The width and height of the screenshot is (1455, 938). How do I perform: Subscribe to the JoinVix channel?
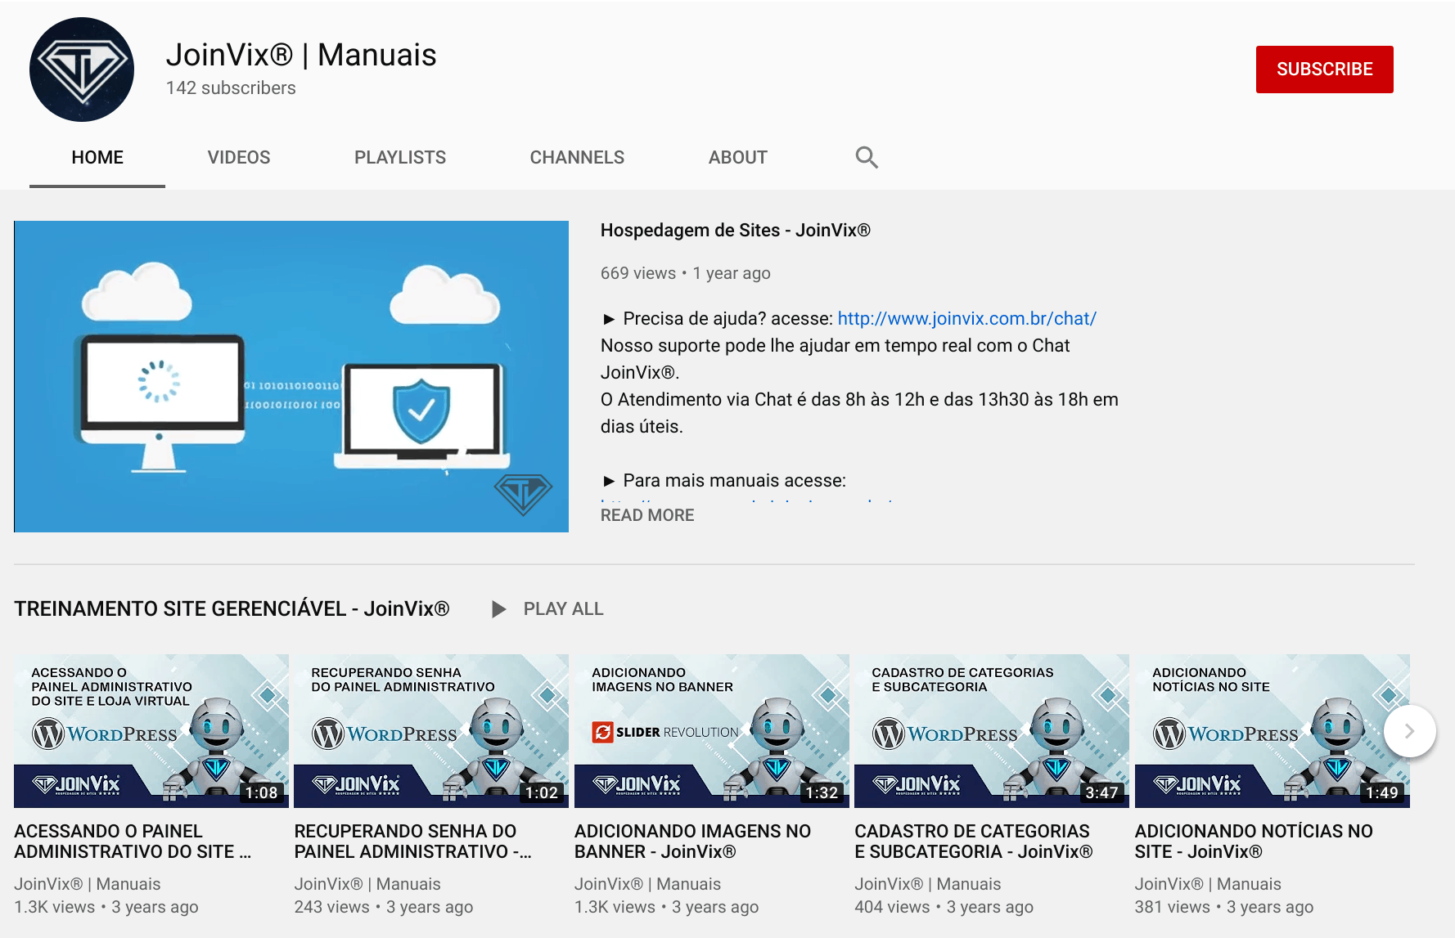click(x=1324, y=70)
